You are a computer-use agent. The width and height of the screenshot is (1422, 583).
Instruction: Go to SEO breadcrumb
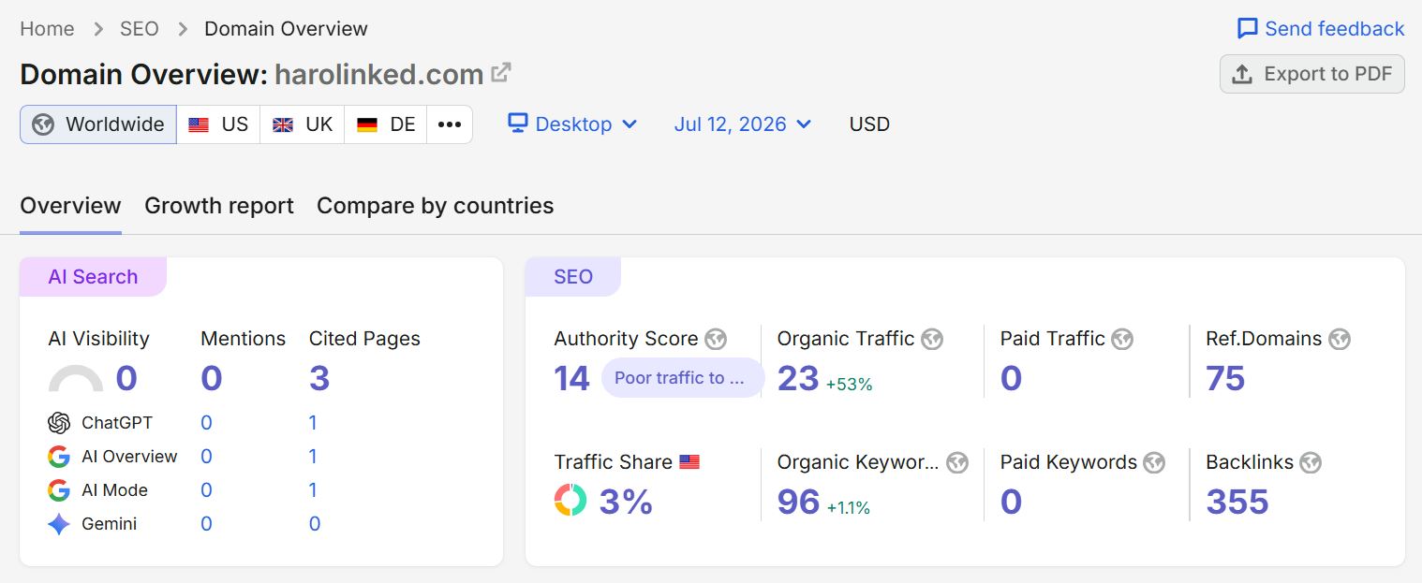(x=140, y=29)
